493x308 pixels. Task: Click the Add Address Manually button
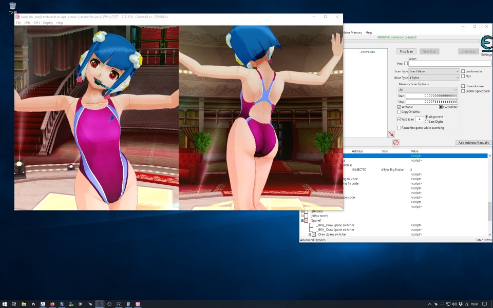pos(473,143)
